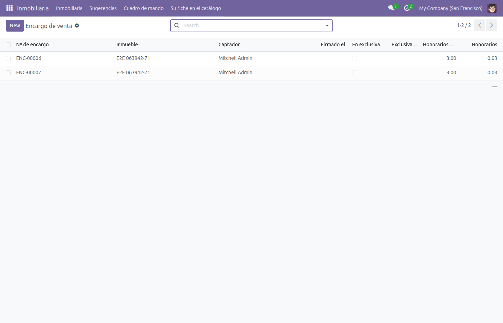The height and width of the screenshot is (323, 503).
Task: Click the 3.00 value in ENC-00006 row
Action: tap(451, 58)
